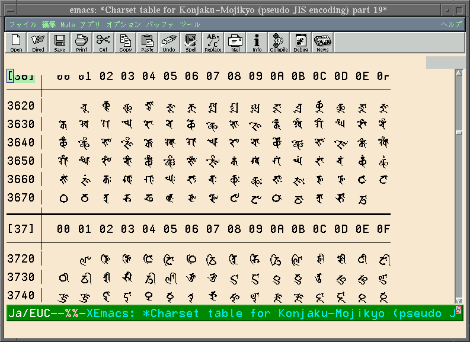Open the Info documentation icon
The image size is (470, 342).
click(x=257, y=43)
